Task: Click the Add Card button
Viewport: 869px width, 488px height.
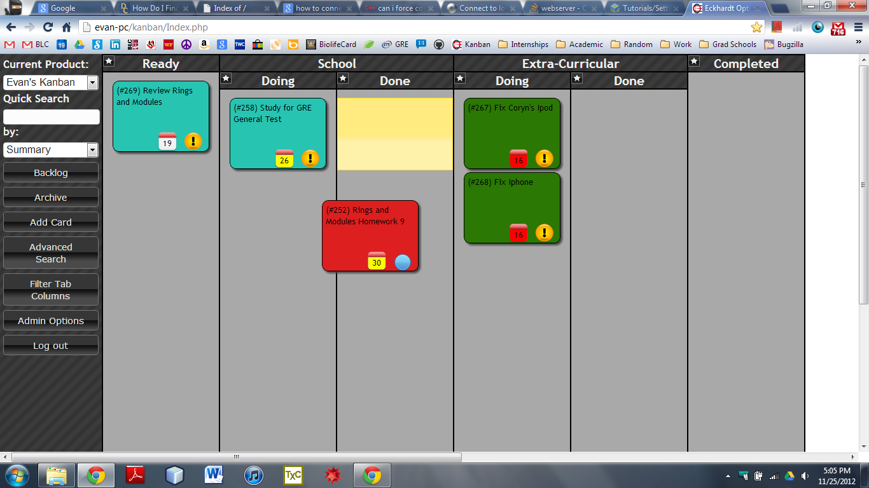Action: (51, 222)
